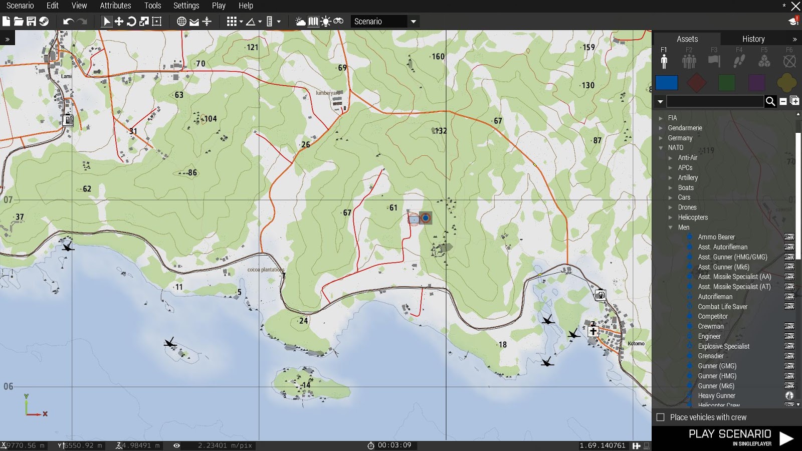Screen dimensions: 802x451
Task: Open the F3 Triggers asset mode
Action: point(714,60)
